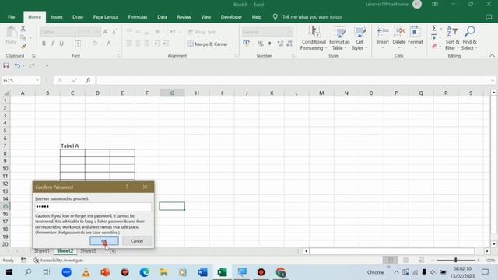The width and height of the screenshot is (498, 280).
Task: Collapse the ribbon using the chevron
Action: tap(492, 55)
